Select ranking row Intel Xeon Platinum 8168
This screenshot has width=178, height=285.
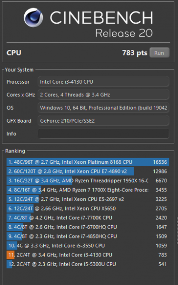(88, 162)
